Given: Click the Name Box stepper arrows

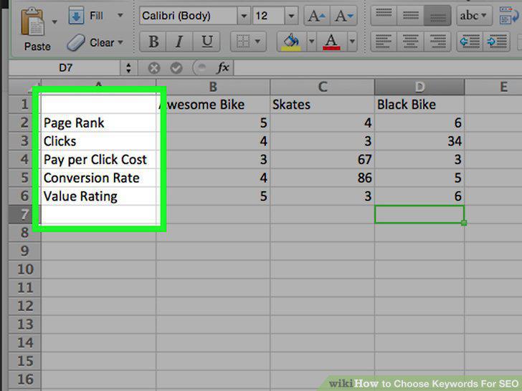Looking at the screenshot, I should pos(128,68).
